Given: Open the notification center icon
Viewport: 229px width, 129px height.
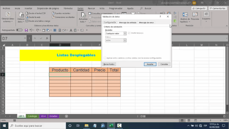Looking at the screenshot, I should pyautogui.click(x=224, y=126).
